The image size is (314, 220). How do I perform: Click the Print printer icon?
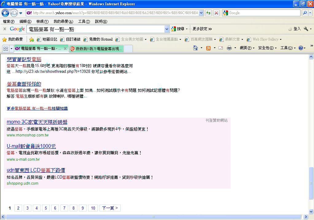coord(229,48)
